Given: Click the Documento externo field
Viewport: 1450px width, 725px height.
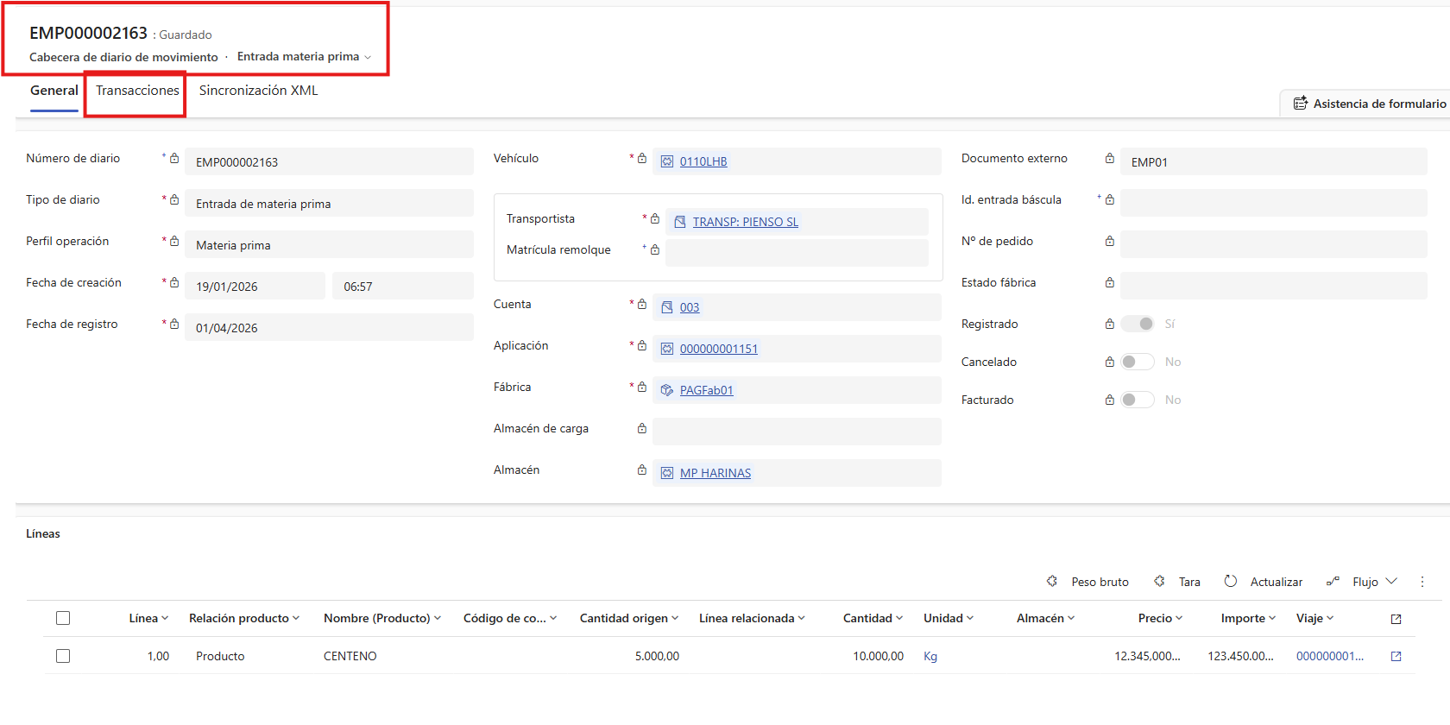Looking at the screenshot, I should pyautogui.click(x=1272, y=162).
